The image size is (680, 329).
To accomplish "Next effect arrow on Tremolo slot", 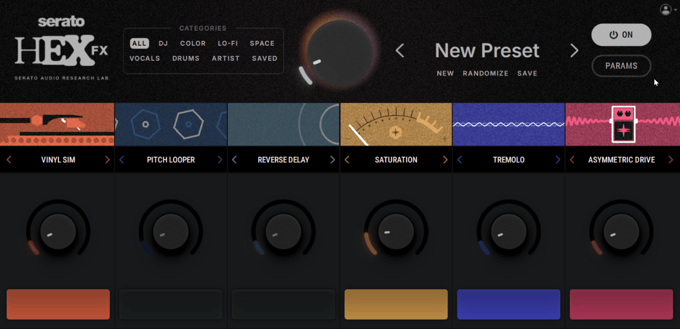I will point(558,160).
